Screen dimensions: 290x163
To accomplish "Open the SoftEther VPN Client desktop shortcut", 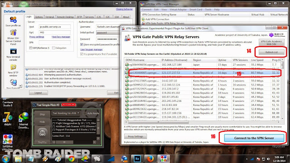I will click(8, 139).
